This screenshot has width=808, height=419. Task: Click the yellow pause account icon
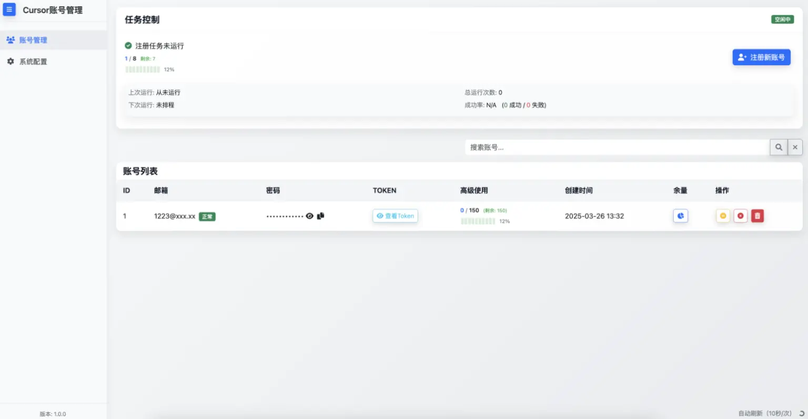point(723,216)
